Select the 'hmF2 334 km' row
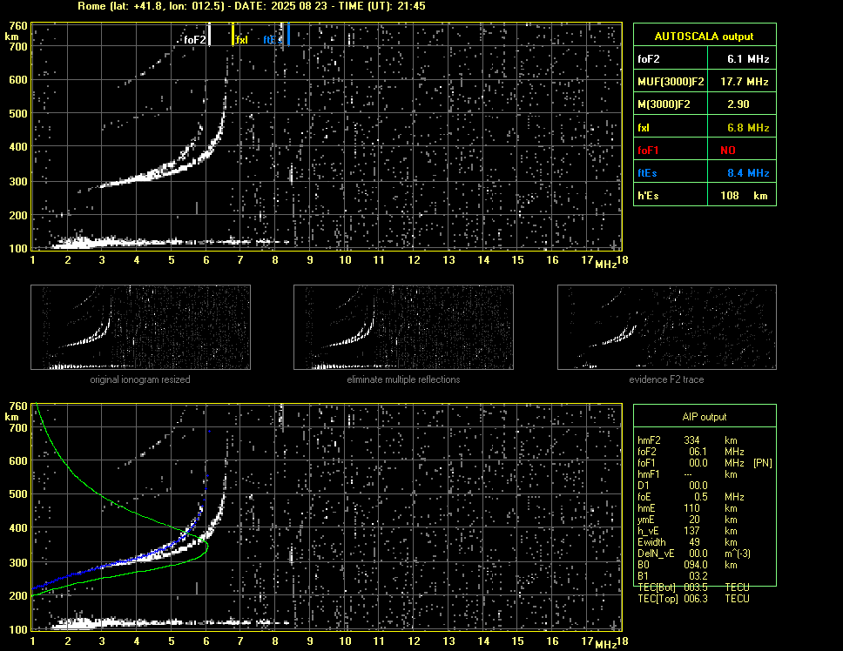Image resolution: width=843 pixels, height=651 pixels. pos(687,440)
